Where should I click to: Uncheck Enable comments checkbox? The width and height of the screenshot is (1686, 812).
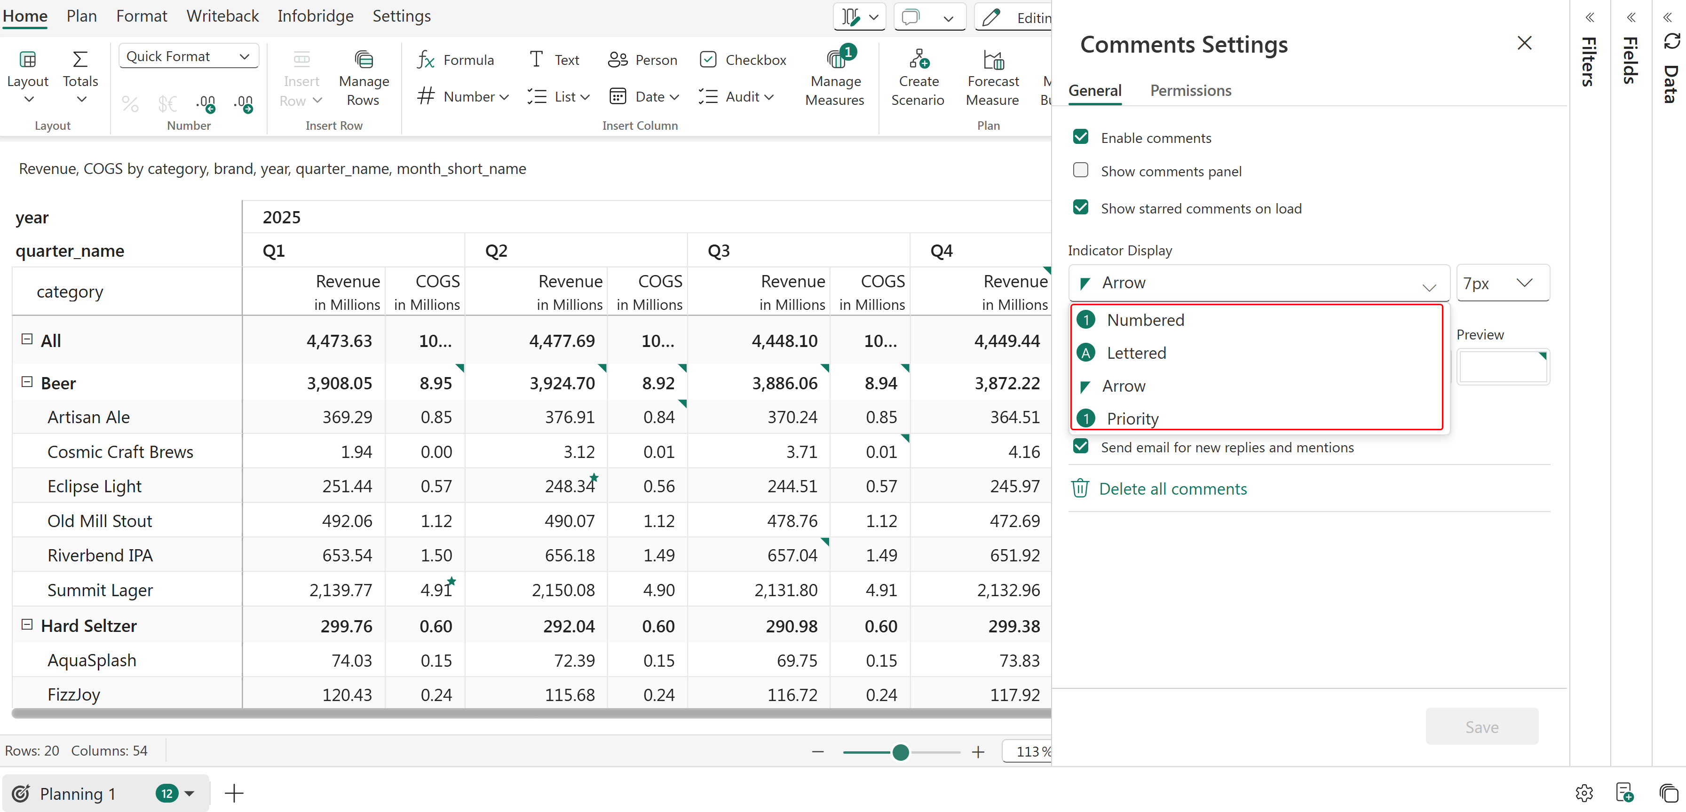point(1081,137)
